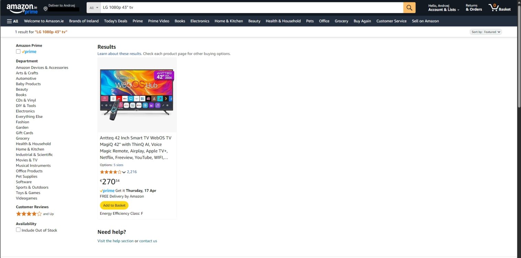Viewport: 521px width, 258px height.
Task: Open Customer Service navigation item
Action: pos(391,21)
